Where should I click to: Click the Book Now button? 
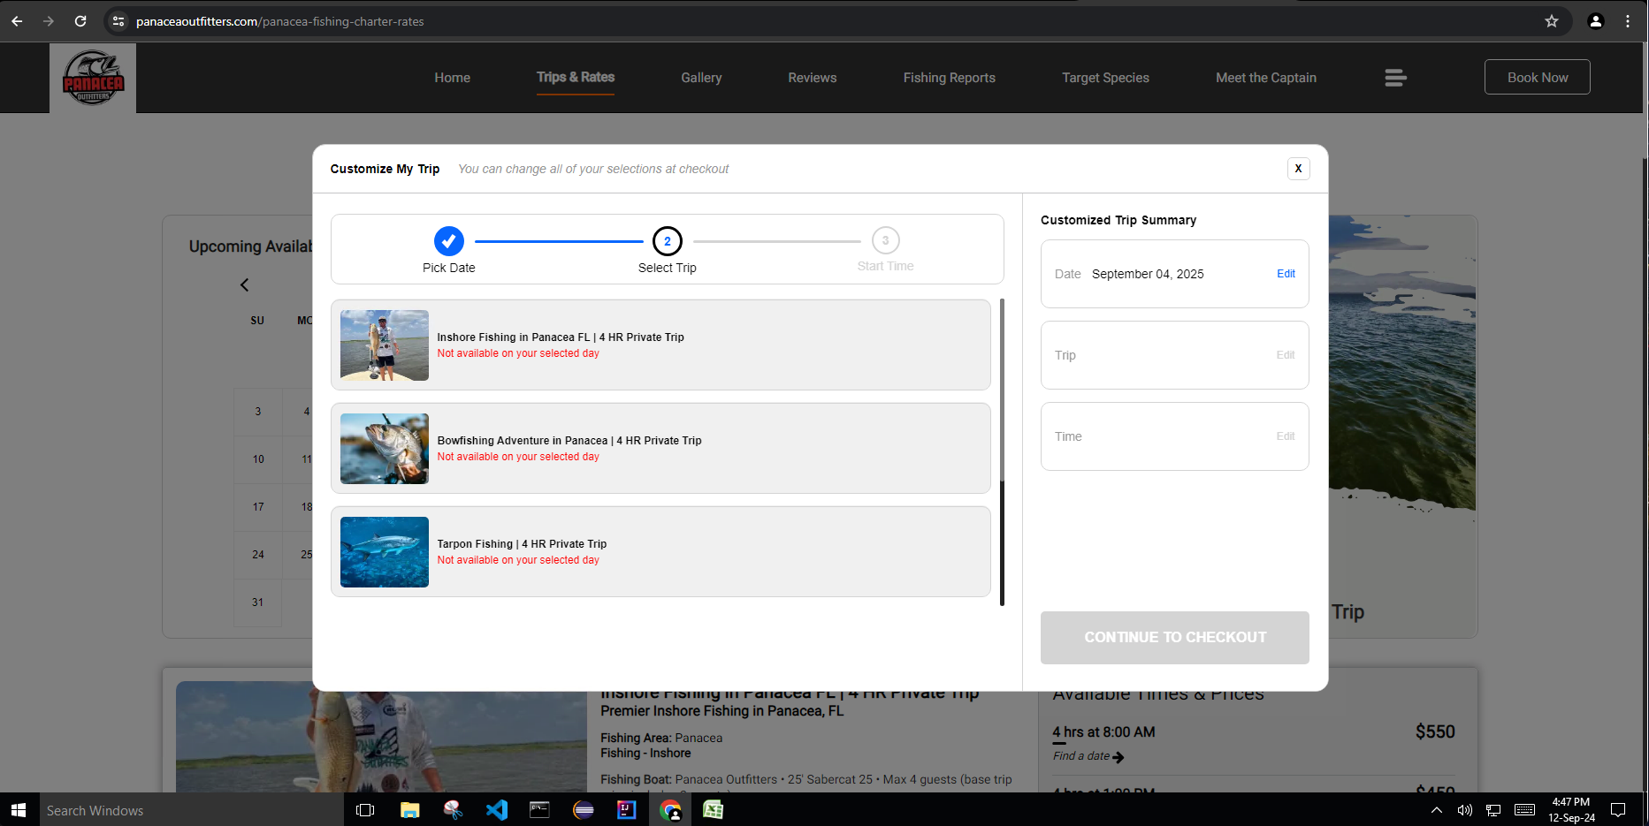coord(1537,78)
